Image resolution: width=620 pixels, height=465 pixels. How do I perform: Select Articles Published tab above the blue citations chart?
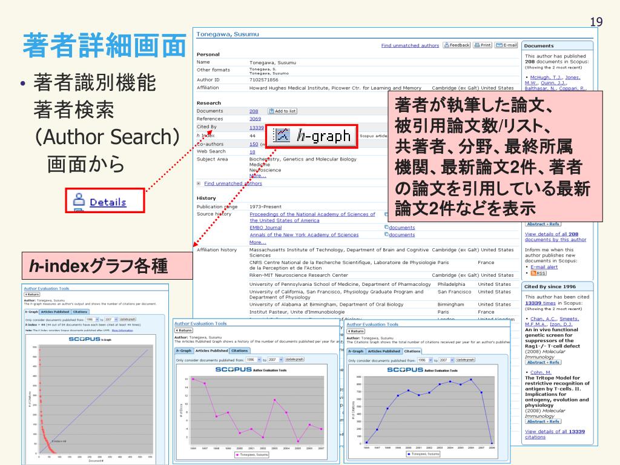click(x=383, y=351)
